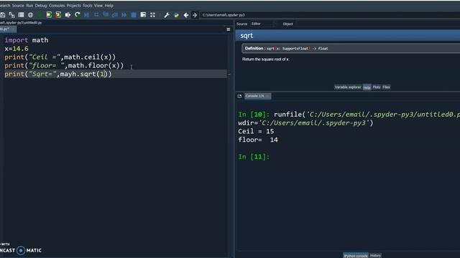Switch to the Files tab

point(386,87)
